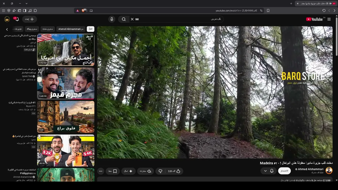Image resolution: width=338 pixels, height=190 pixels.
Task: Open the $2K vs $4K video thumbnail
Action: pyautogui.click(x=66, y=150)
